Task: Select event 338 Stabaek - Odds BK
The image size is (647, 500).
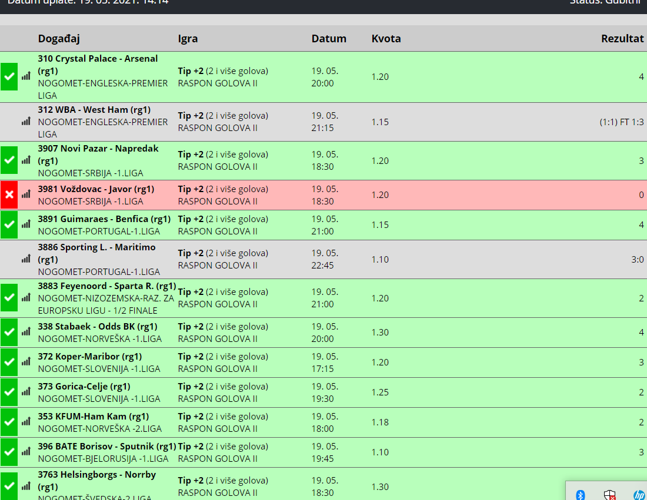Action: (x=98, y=327)
